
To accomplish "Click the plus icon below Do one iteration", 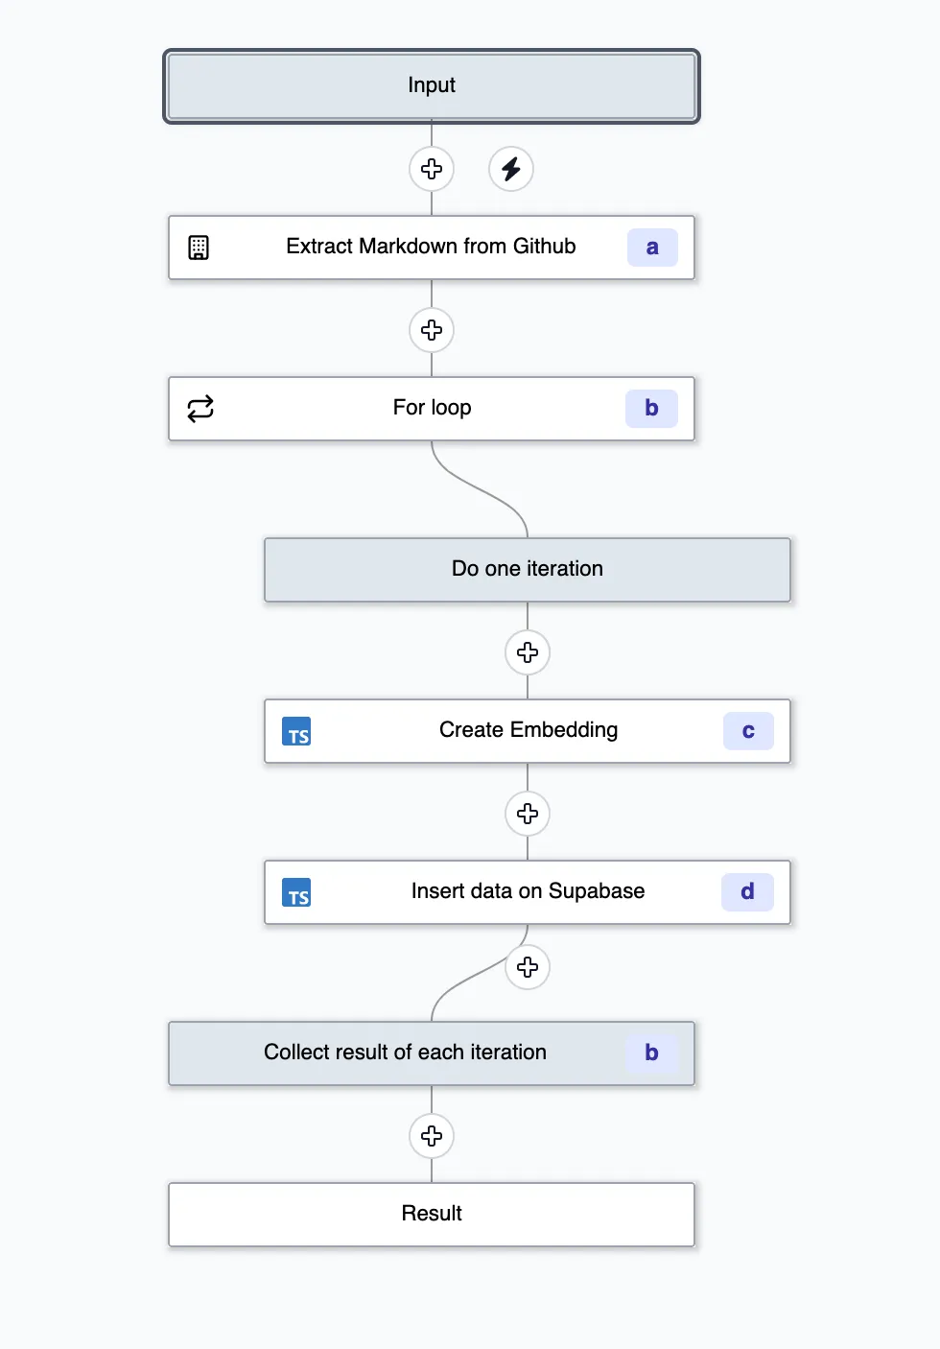I will (527, 652).
